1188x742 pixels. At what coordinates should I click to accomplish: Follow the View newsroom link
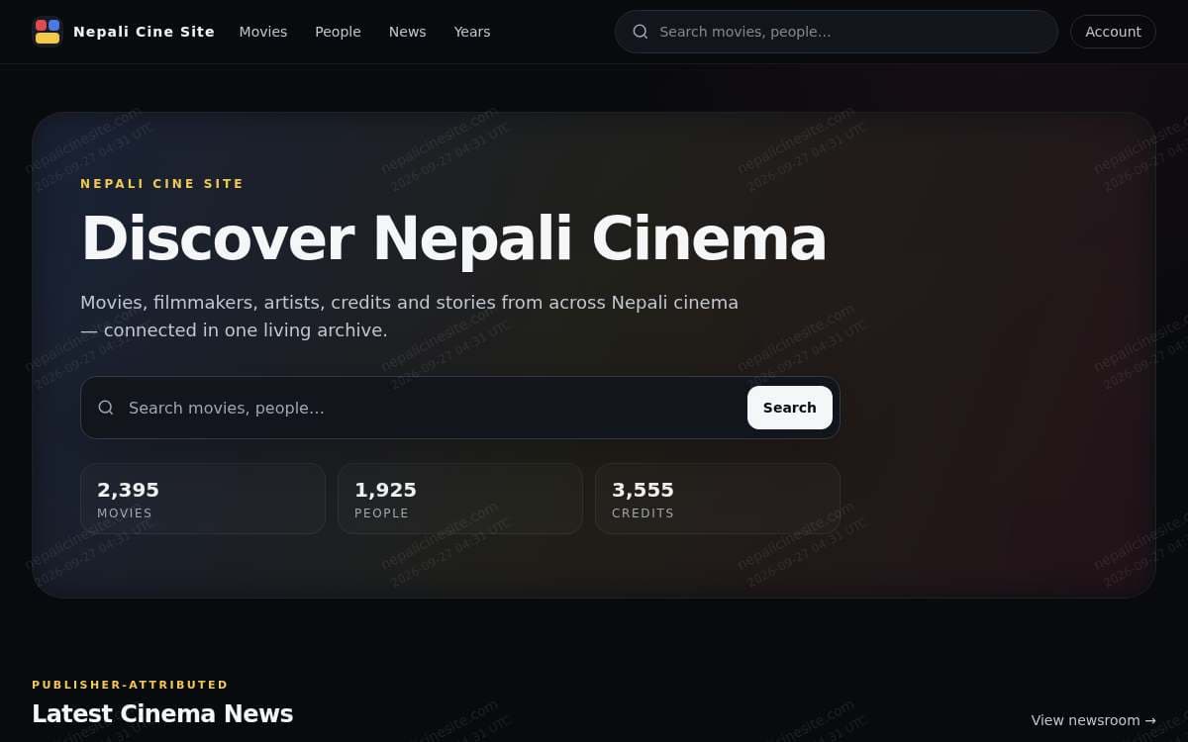coord(1093,720)
